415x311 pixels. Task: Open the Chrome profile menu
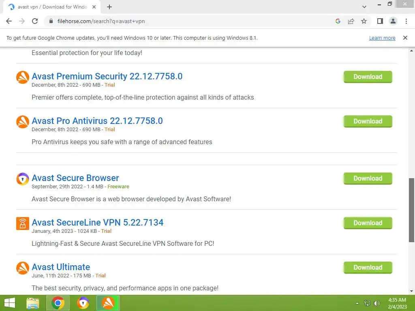[x=393, y=21]
